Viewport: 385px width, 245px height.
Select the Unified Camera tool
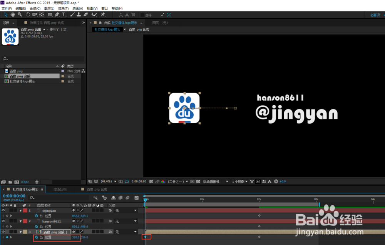click(35, 15)
